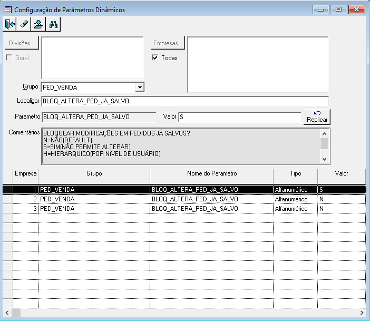
Task: Click the Replicar button
Action: tap(317, 117)
